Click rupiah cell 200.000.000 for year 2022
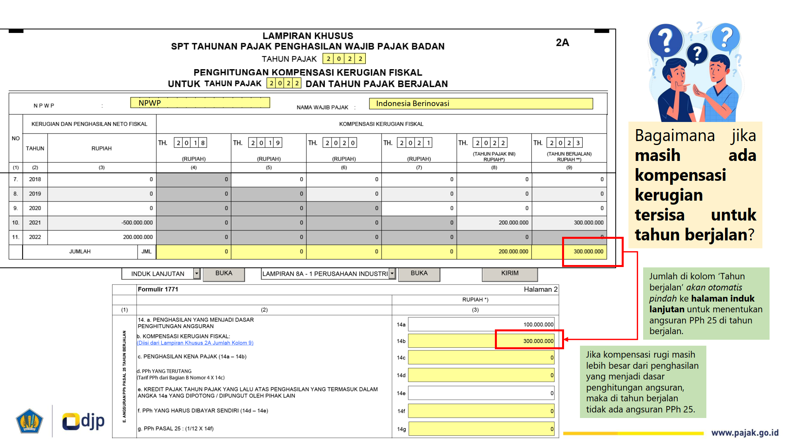The width and height of the screenshot is (795, 447). coord(102,237)
